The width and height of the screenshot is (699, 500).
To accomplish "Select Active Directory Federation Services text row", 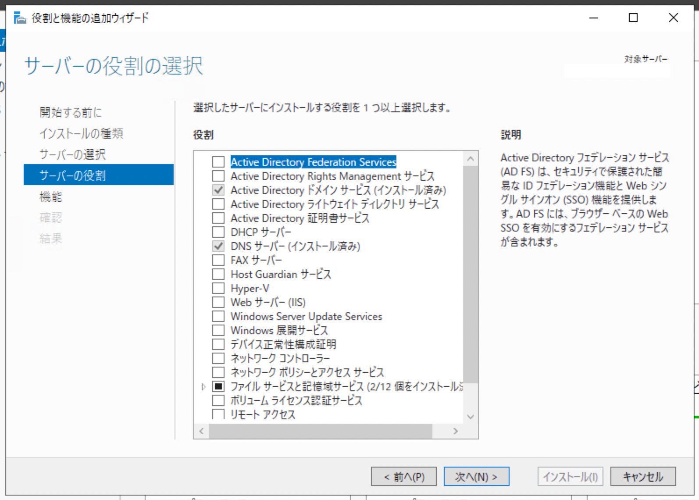I will coord(314,162).
